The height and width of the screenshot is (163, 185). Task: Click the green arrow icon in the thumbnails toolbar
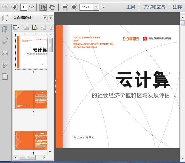point(35,28)
